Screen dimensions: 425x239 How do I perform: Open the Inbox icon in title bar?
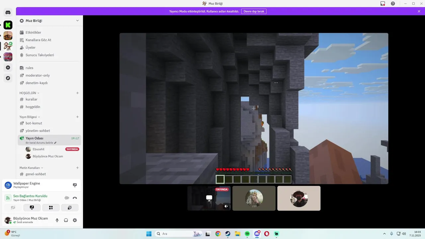point(383,3)
